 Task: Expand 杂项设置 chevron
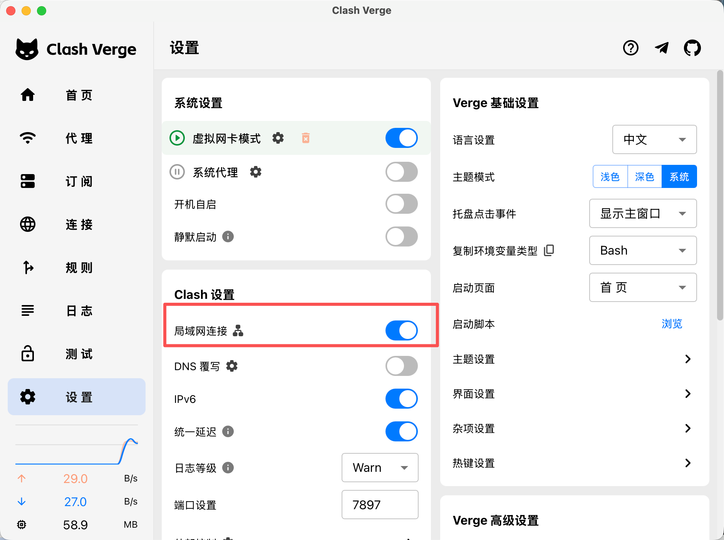tap(688, 428)
